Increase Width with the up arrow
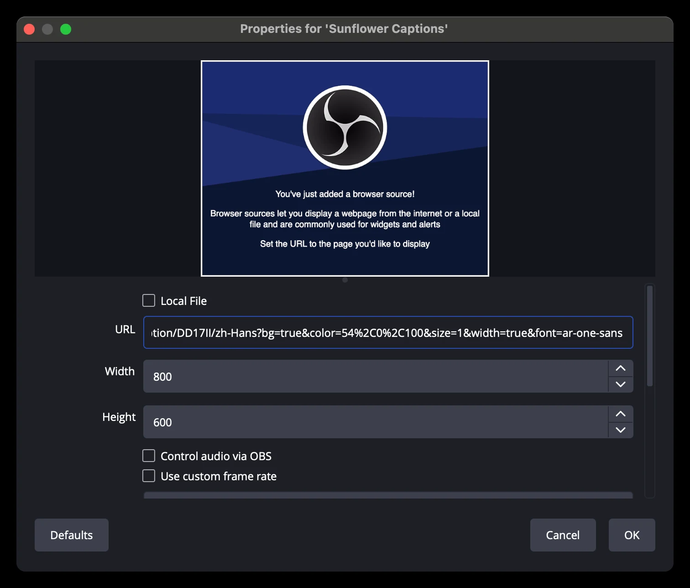690x588 pixels. tap(621, 368)
